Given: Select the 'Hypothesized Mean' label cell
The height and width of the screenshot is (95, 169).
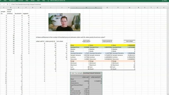Looking at the screenshot, I should tap(77, 85).
